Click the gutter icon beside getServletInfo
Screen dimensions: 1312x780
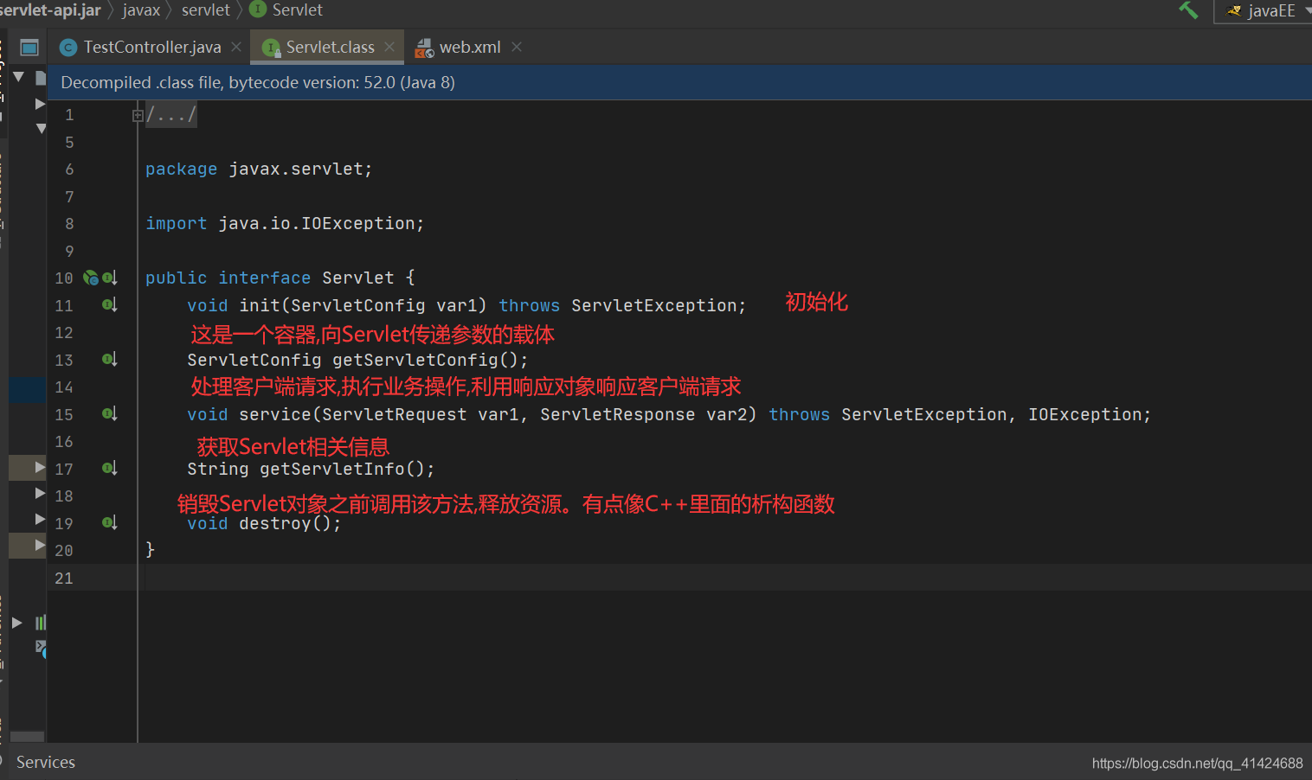[109, 469]
